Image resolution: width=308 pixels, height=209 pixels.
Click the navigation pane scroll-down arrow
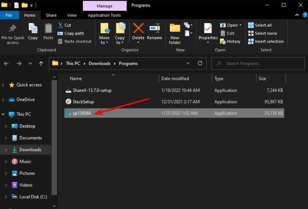[x=54, y=206]
